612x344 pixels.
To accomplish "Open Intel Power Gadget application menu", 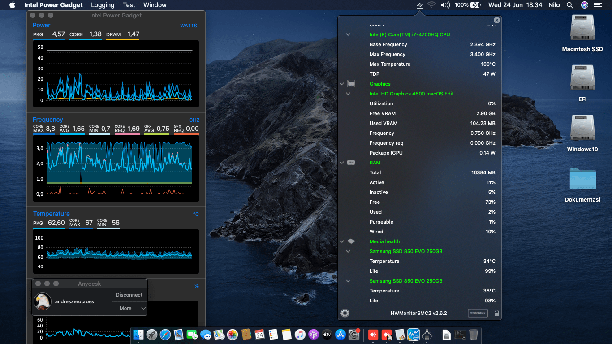I will [x=53, y=5].
